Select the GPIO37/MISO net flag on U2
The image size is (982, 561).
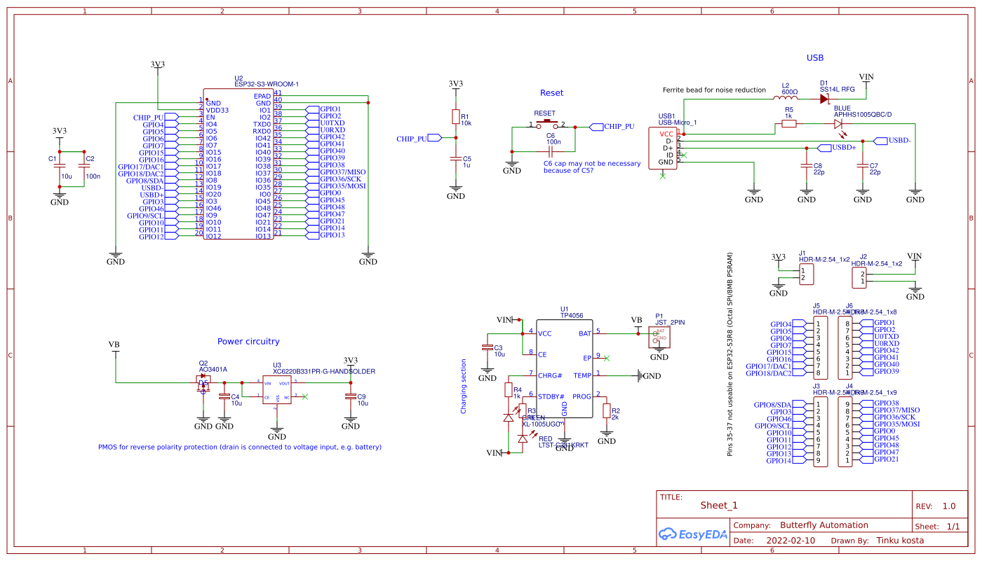(x=336, y=172)
